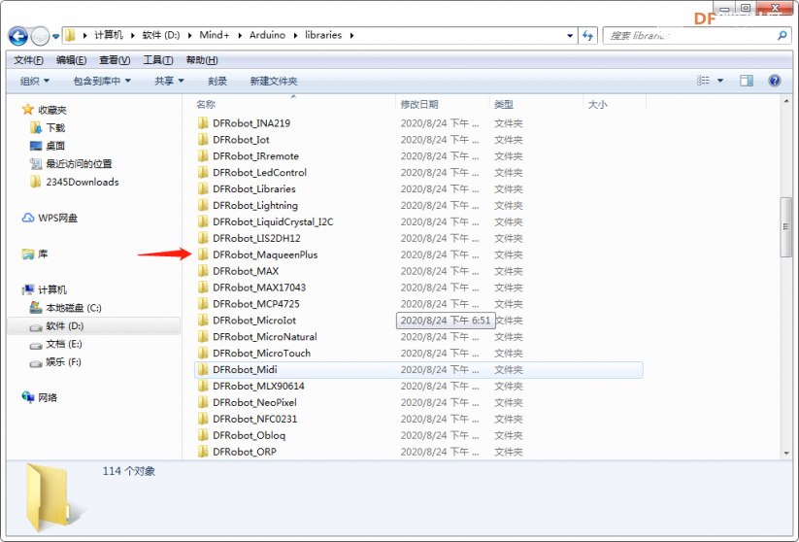Click the DFRobot_Obloq folder name
799x542 pixels.
pyautogui.click(x=250, y=435)
